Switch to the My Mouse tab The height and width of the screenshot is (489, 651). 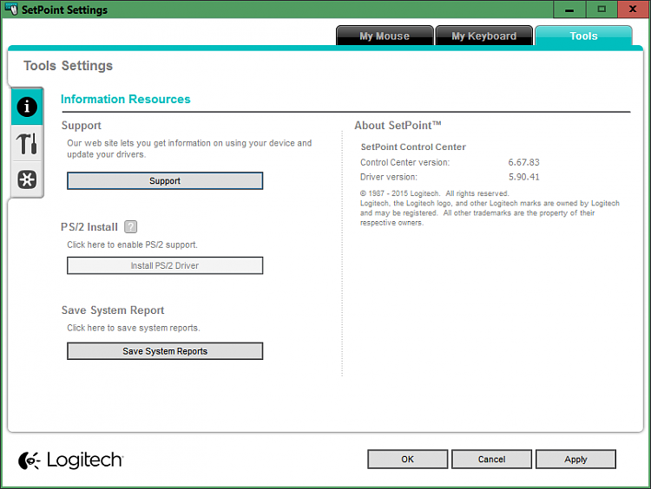(385, 36)
